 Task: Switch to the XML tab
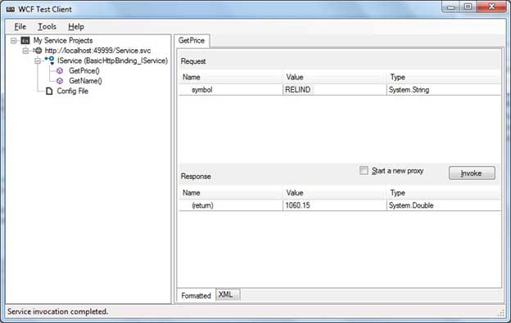tap(228, 294)
